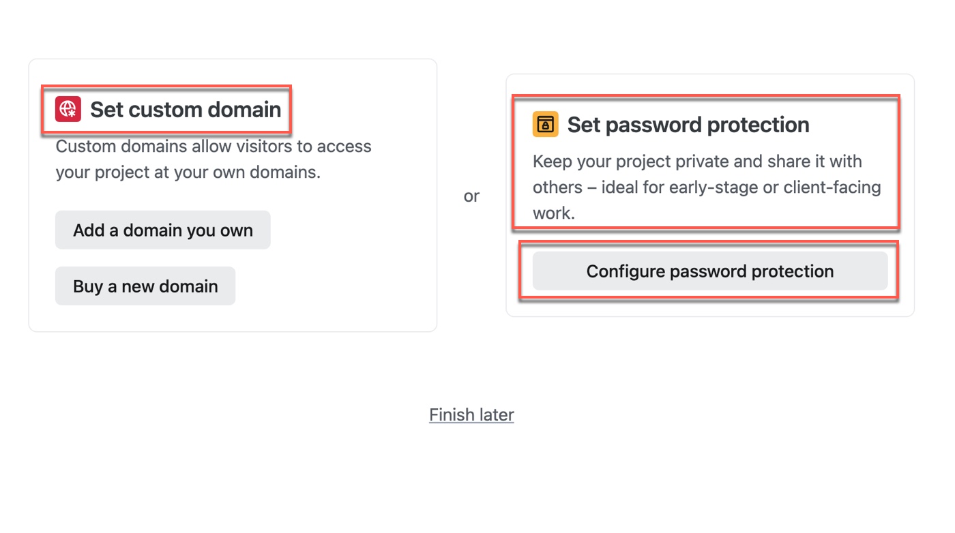This screenshot has height=533, width=955.
Task: Click the 'others – ideal for early-stage or client-facing' line
Action: [x=707, y=187]
